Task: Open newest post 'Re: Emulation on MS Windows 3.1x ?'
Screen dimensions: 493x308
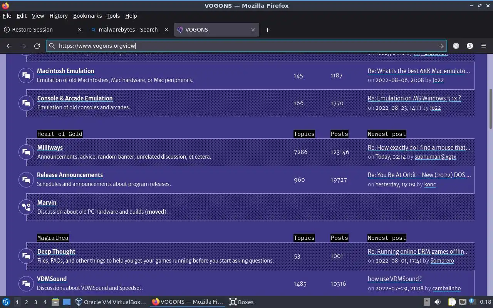Action: click(x=414, y=98)
